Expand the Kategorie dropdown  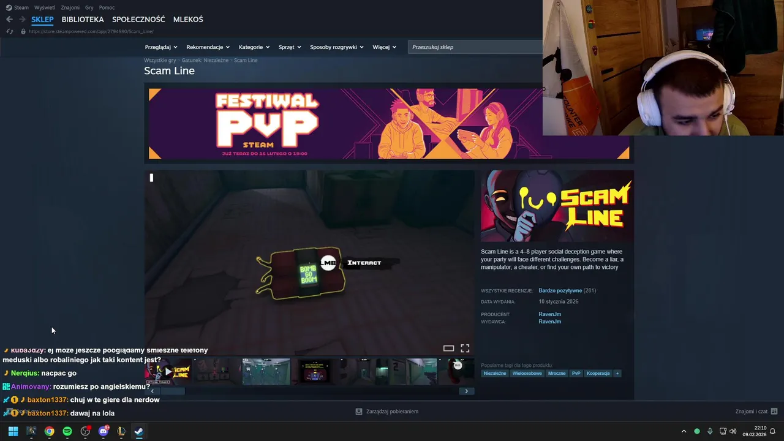tap(254, 47)
